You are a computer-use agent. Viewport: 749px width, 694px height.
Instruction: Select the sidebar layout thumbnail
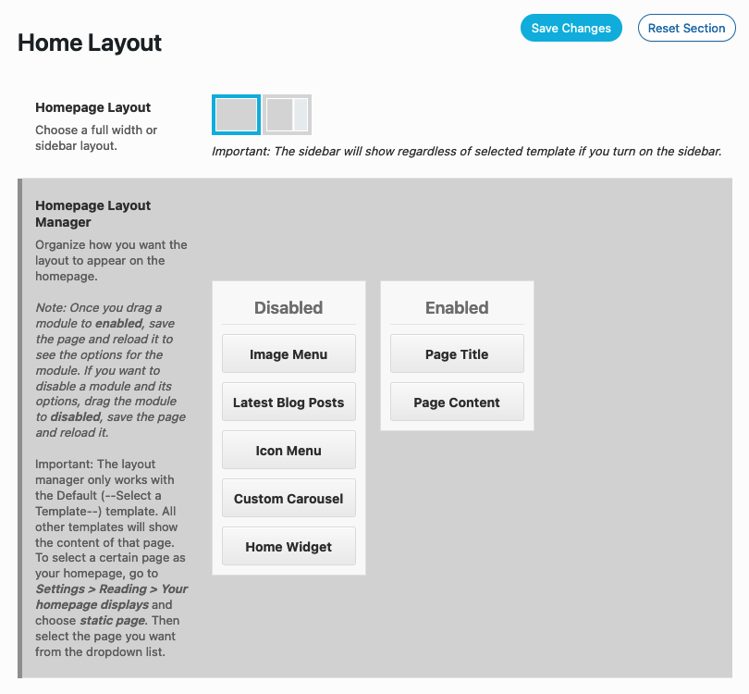[x=287, y=114]
